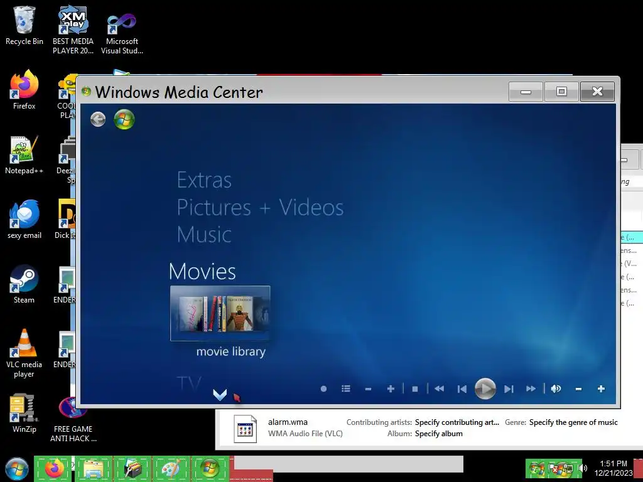The width and height of the screenshot is (643, 482).
Task: Maximize the Windows Media Center window
Action: 561,92
